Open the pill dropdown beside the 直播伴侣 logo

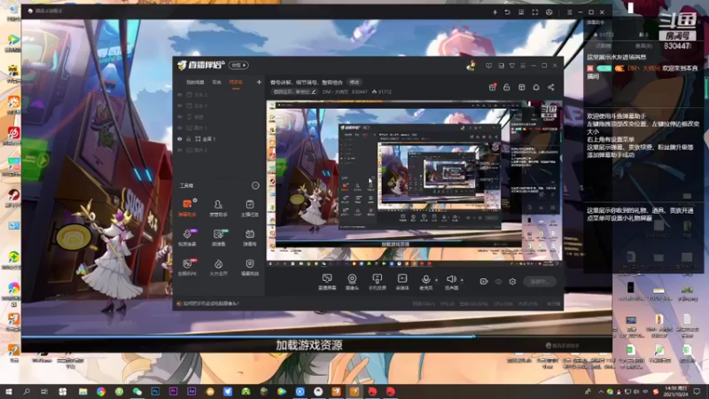coord(238,65)
